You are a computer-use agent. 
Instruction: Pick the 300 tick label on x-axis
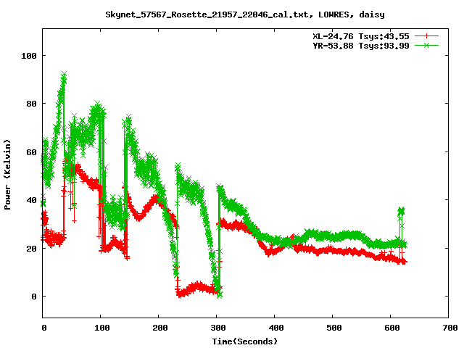point(217,328)
